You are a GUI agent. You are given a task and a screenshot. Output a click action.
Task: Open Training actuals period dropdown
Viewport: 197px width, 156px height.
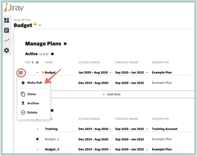point(95,129)
